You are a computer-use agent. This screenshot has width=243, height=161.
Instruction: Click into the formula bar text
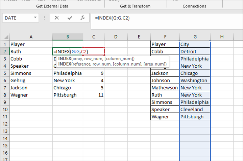167,21
